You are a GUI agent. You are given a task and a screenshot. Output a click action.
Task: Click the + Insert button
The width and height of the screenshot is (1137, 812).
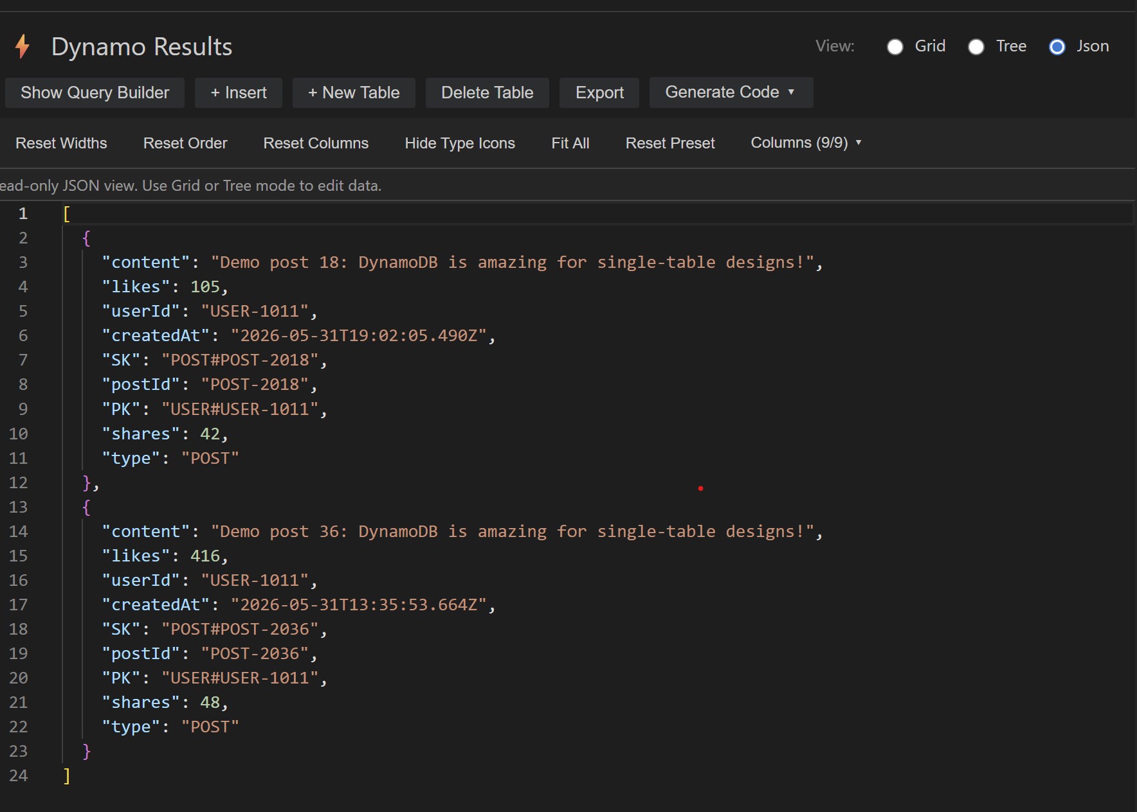point(239,93)
